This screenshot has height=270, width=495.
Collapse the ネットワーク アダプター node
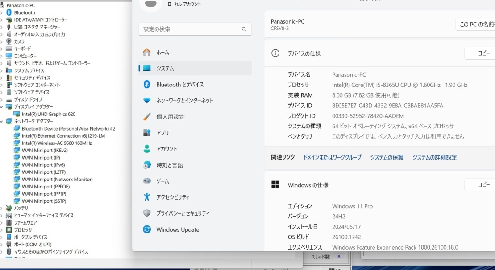[2, 121]
